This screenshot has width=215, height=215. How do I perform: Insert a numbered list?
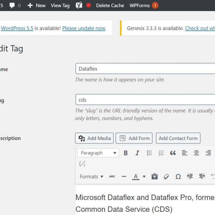(x=161, y=153)
